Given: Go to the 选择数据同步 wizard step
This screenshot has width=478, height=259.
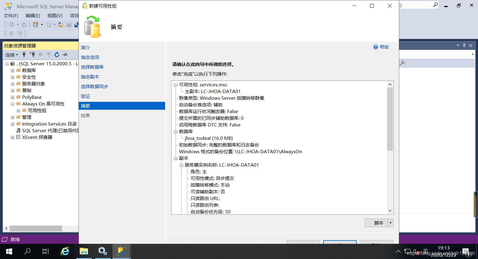Looking at the screenshot, I should (x=95, y=86).
